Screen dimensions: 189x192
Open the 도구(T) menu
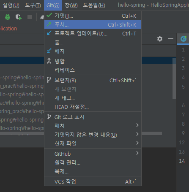[x=33, y=5]
